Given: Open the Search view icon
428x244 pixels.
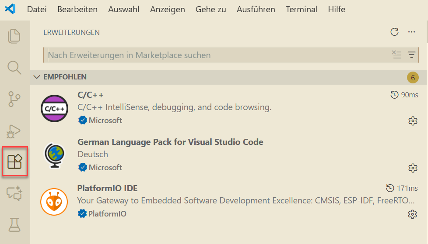Looking at the screenshot, I should 14,67.
